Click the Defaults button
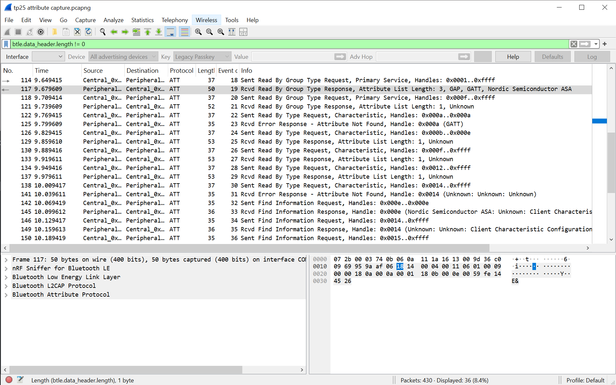 click(552, 56)
